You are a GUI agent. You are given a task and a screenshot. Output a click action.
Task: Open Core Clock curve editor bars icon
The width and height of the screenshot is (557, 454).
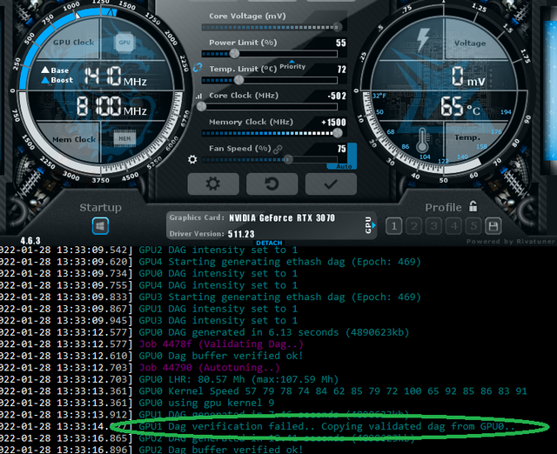(198, 96)
